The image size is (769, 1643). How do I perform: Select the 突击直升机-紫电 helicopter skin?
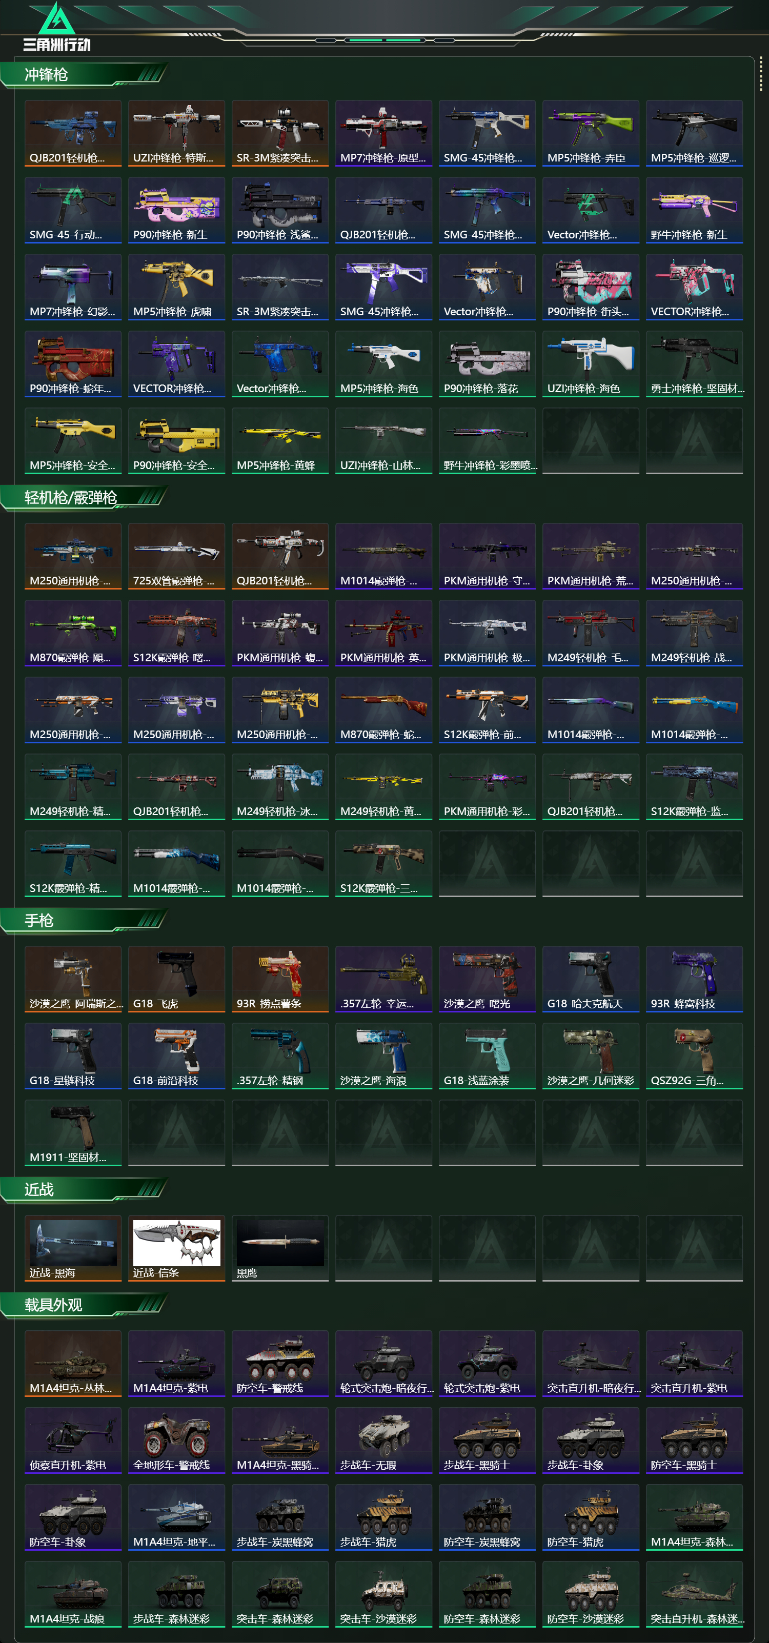694,1364
